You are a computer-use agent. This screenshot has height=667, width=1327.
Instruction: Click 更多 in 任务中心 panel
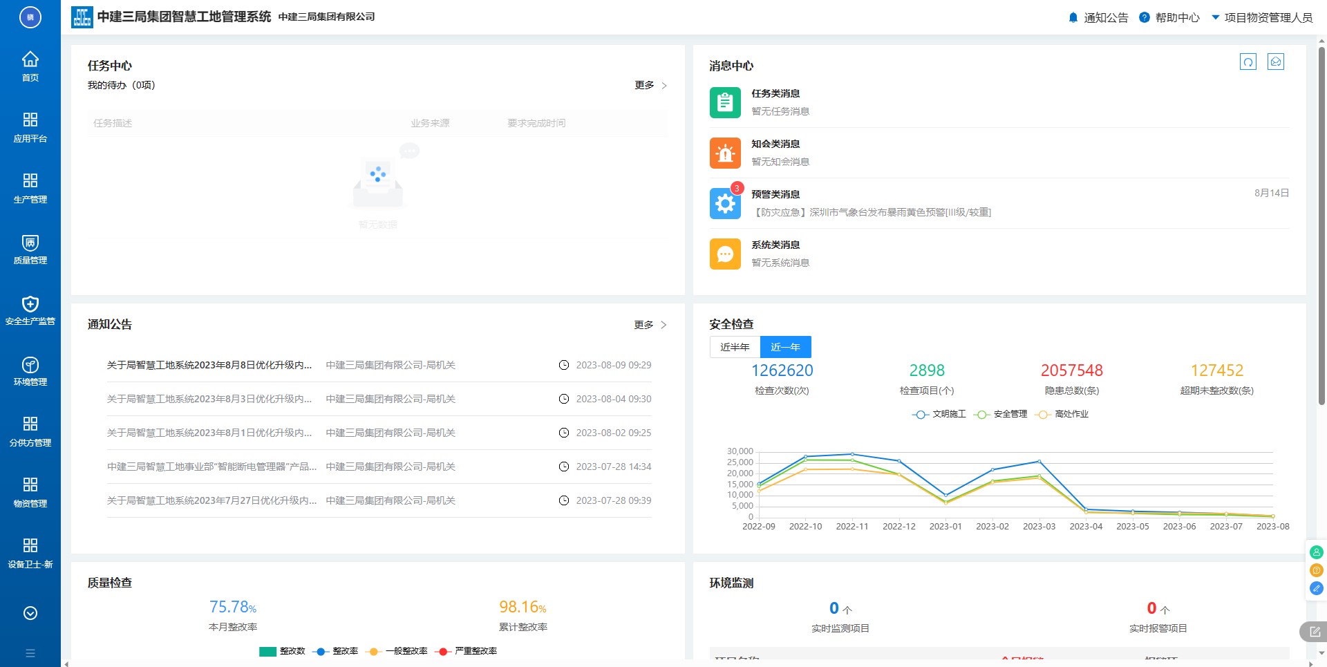pyautogui.click(x=651, y=85)
